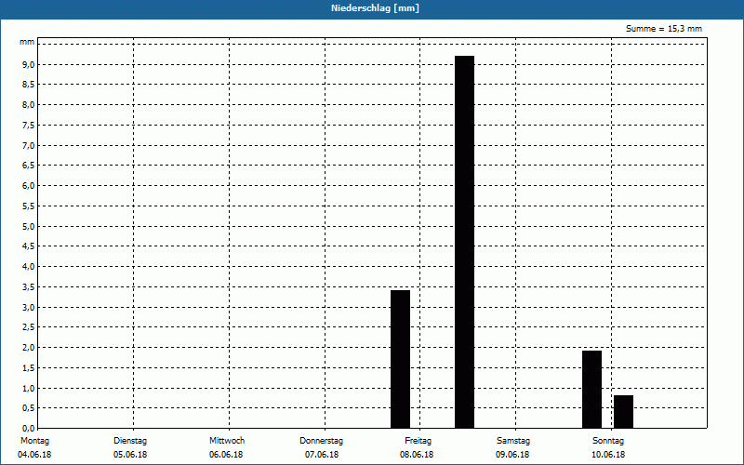Click the date 05.06.18

pyautogui.click(x=130, y=454)
